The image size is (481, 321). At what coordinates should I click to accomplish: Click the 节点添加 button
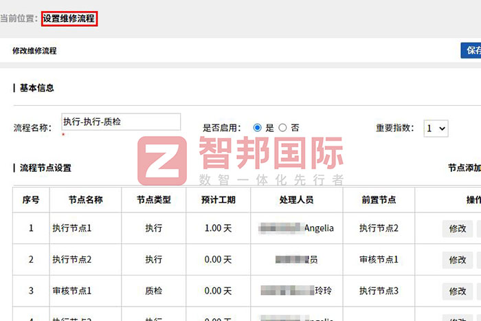tap(464, 168)
